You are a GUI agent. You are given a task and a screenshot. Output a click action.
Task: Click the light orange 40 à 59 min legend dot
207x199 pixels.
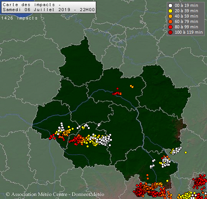coord(171,16)
